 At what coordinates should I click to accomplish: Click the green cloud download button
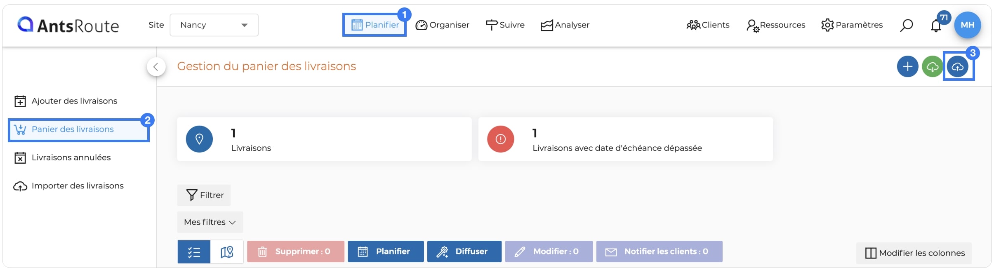pos(932,66)
